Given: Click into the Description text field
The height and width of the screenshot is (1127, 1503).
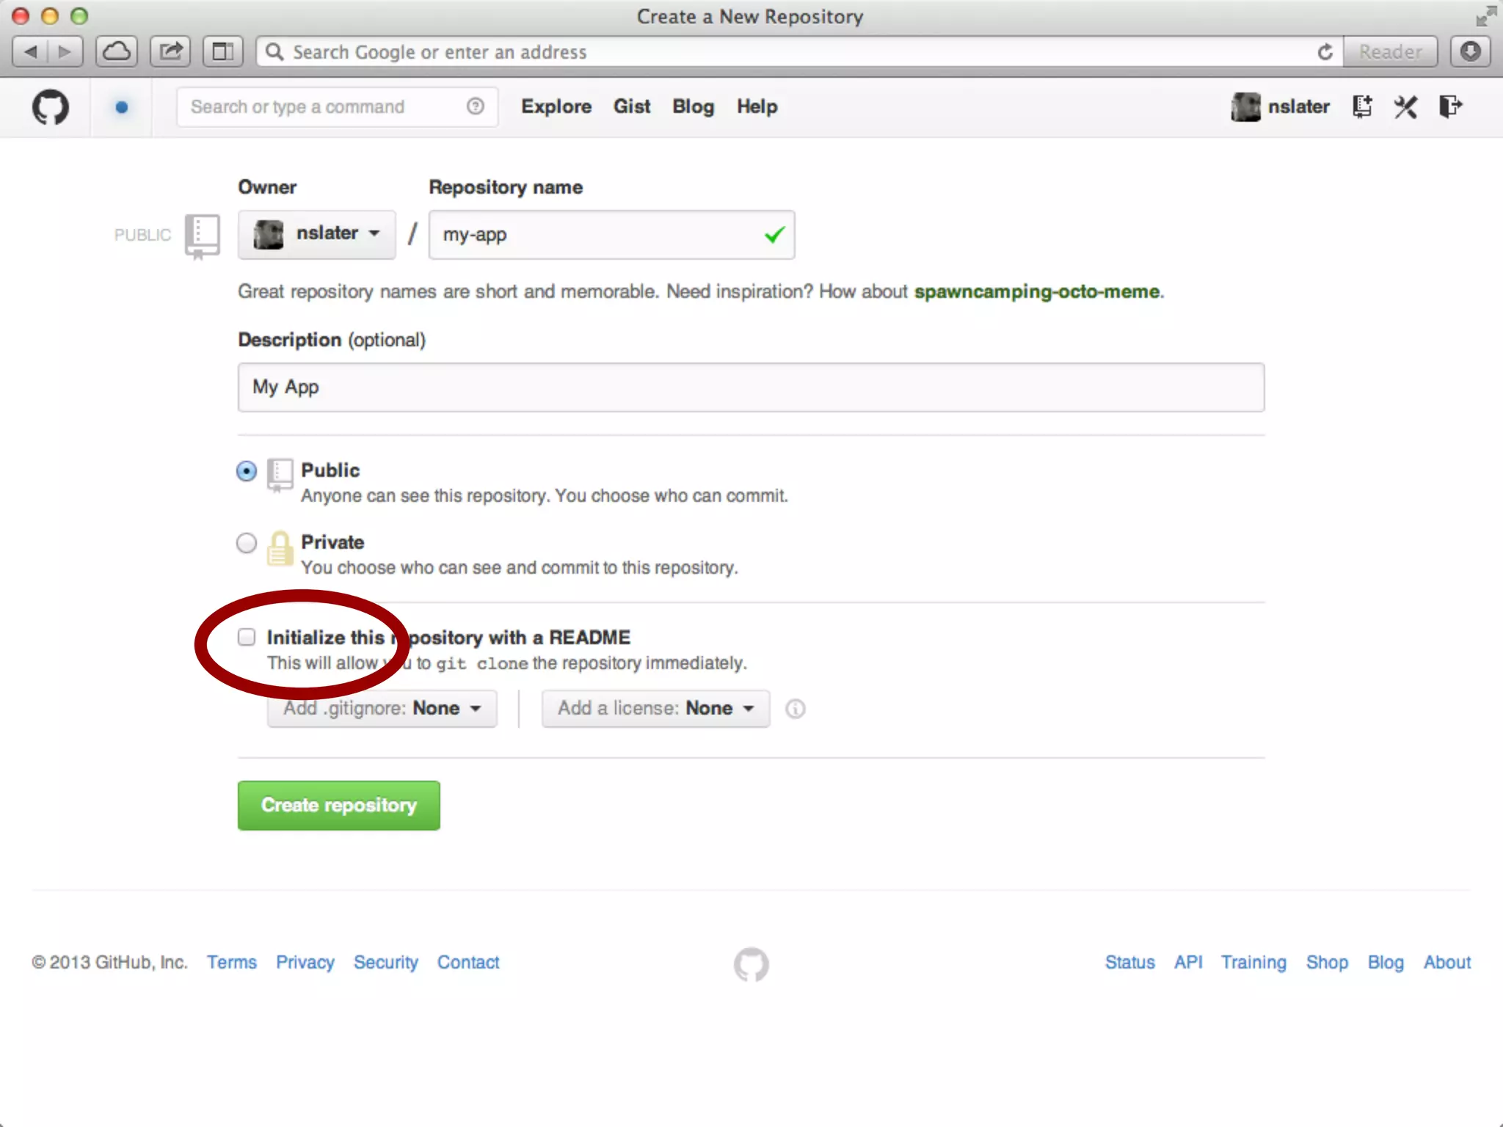Looking at the screenshot, I should pyautogui.click(x=750, y=387).
